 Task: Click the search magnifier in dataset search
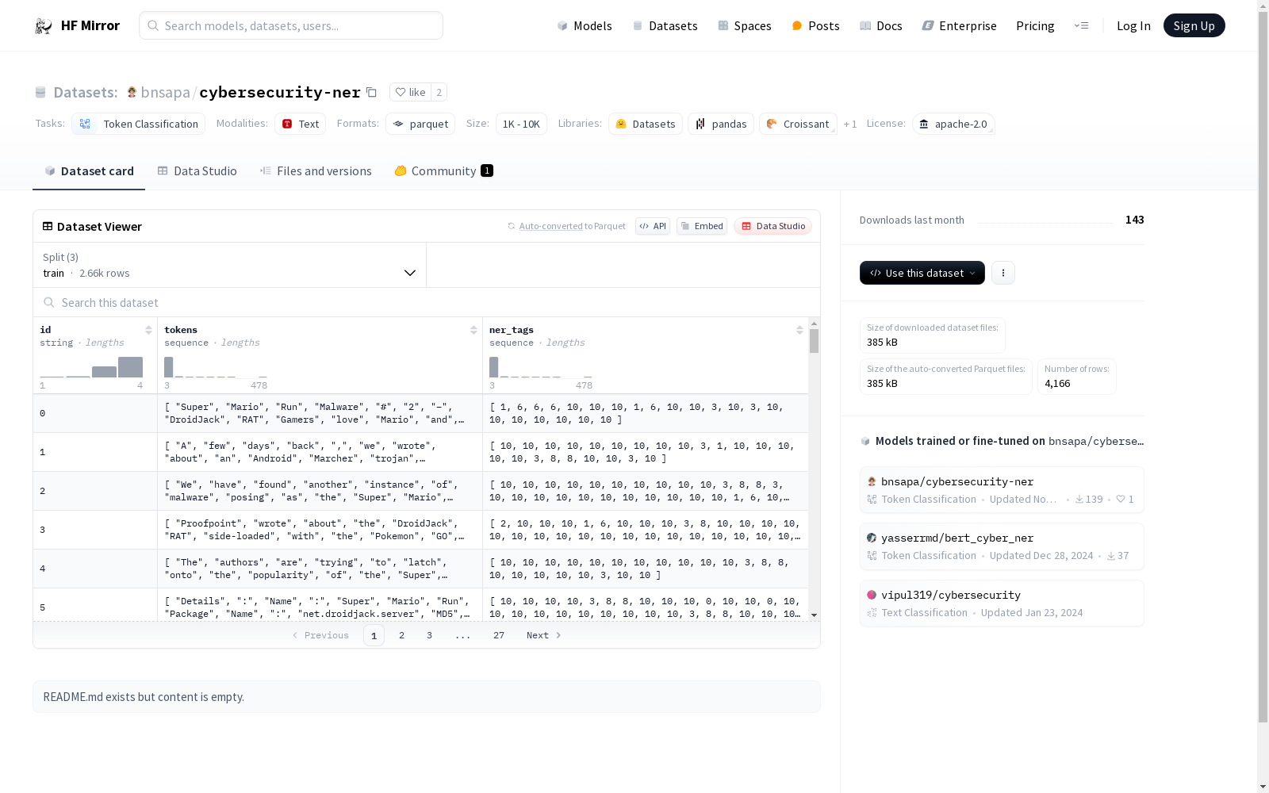tap(49, 302)
